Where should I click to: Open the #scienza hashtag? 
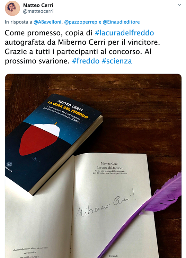click(117, 61)
